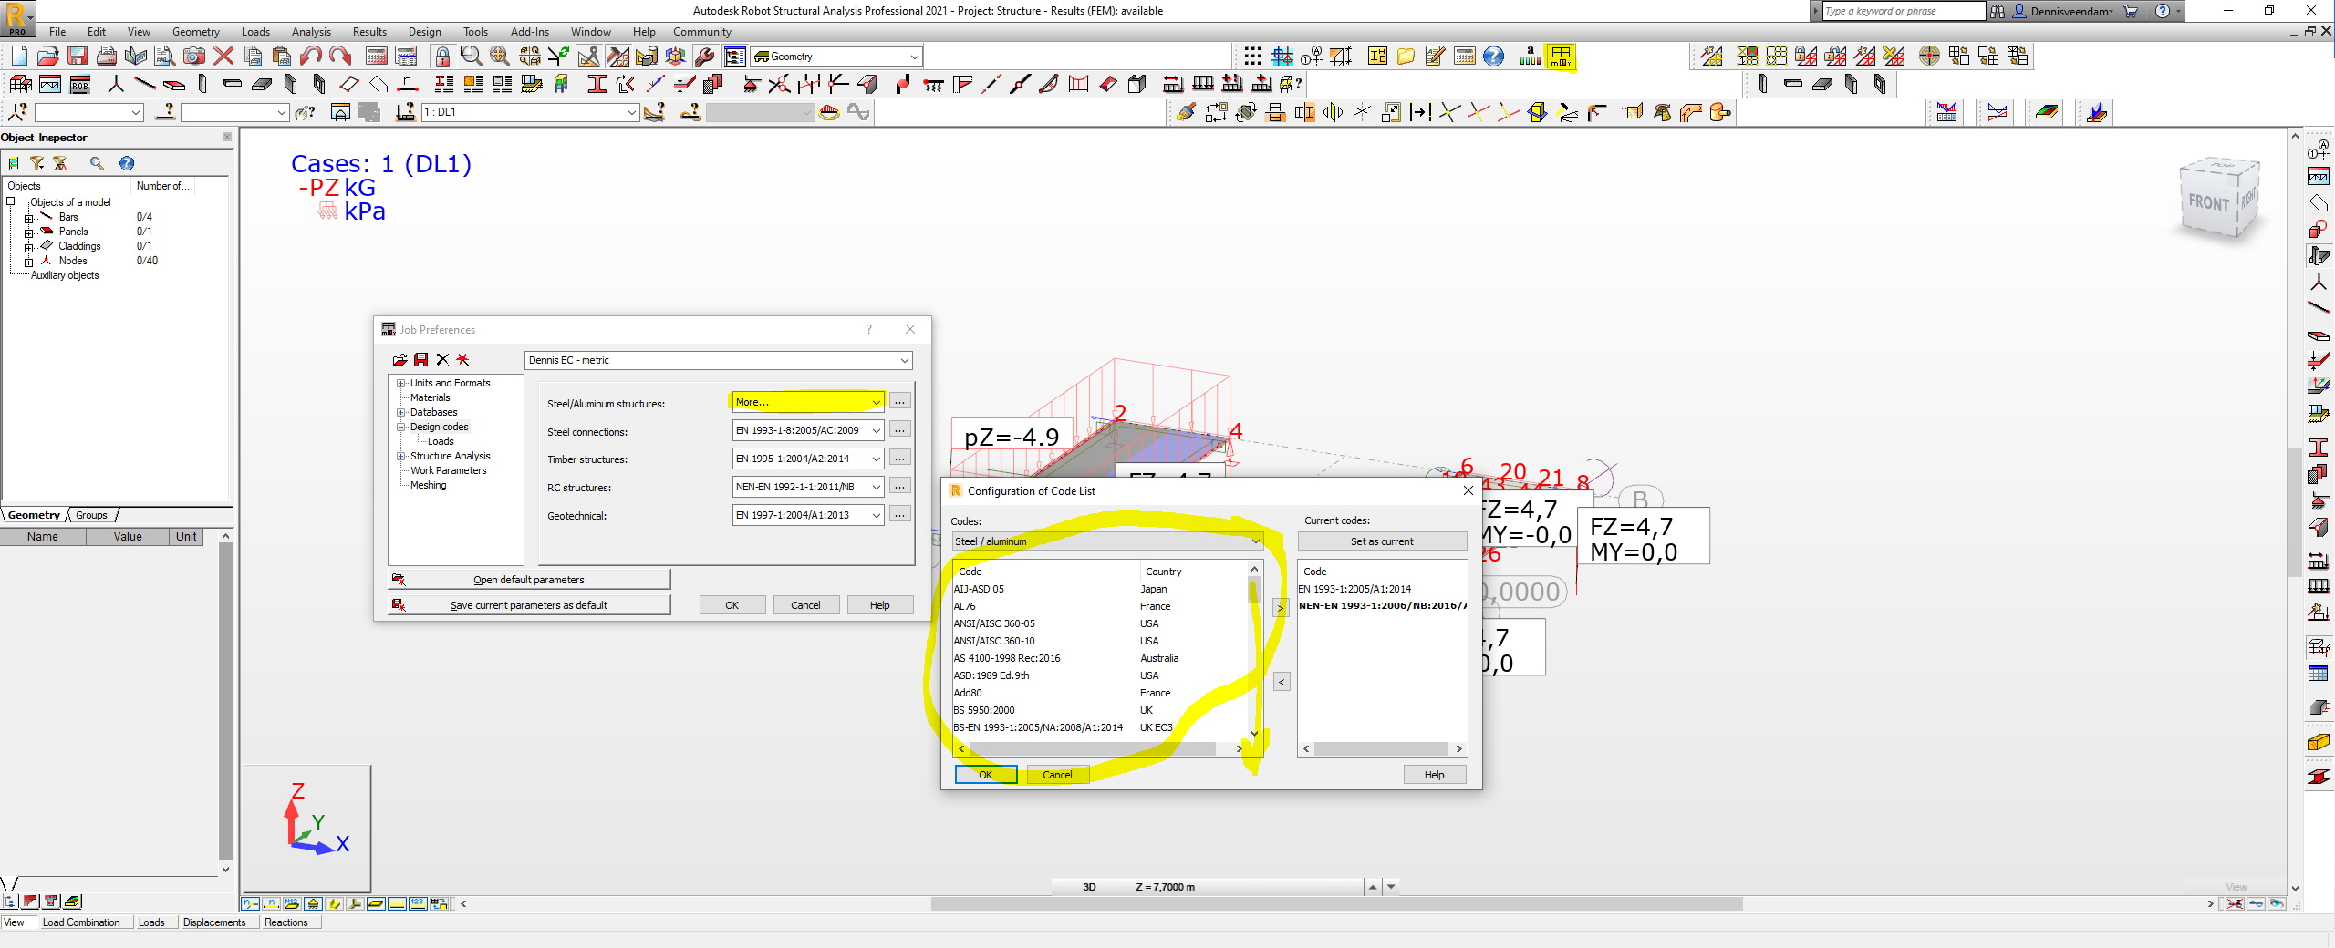Image resolution: width=2335 pixels, height=948 pixels.
Task: Expand the Nodes entry in Object Inspector
Action: [x=28, y=262]
